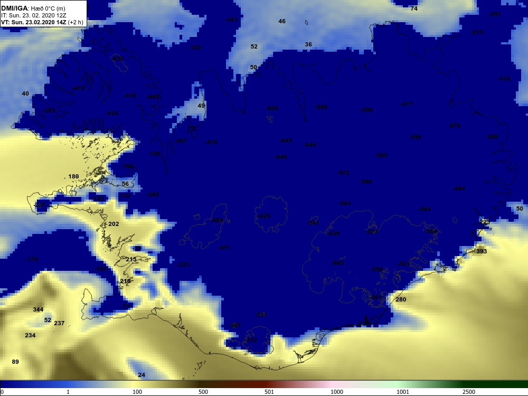Click the map value '-644'
Image resolution: width=528 pixels, height=396 pixels.
tap(310, 145)
